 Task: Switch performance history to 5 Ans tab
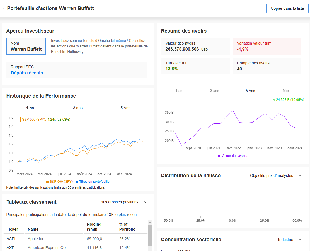point(125,108)
